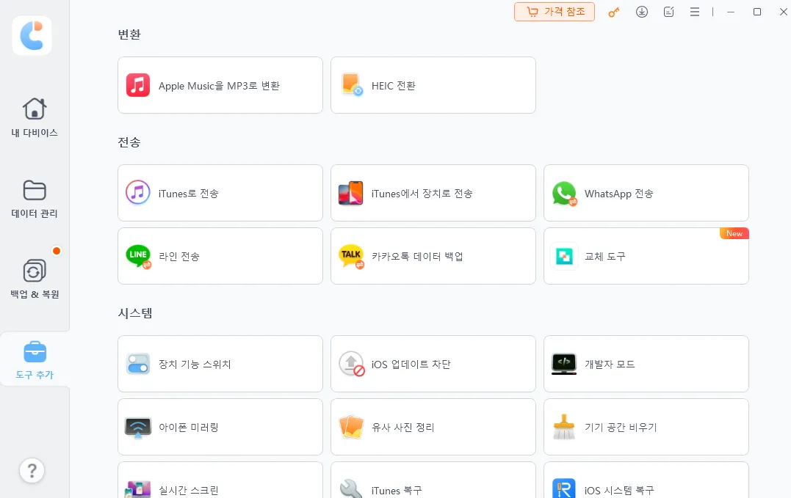The height and width of the screenshot is (498, 791).
Task: Open iOS 시스템 복구 card
Action: [x=646, y=480]
